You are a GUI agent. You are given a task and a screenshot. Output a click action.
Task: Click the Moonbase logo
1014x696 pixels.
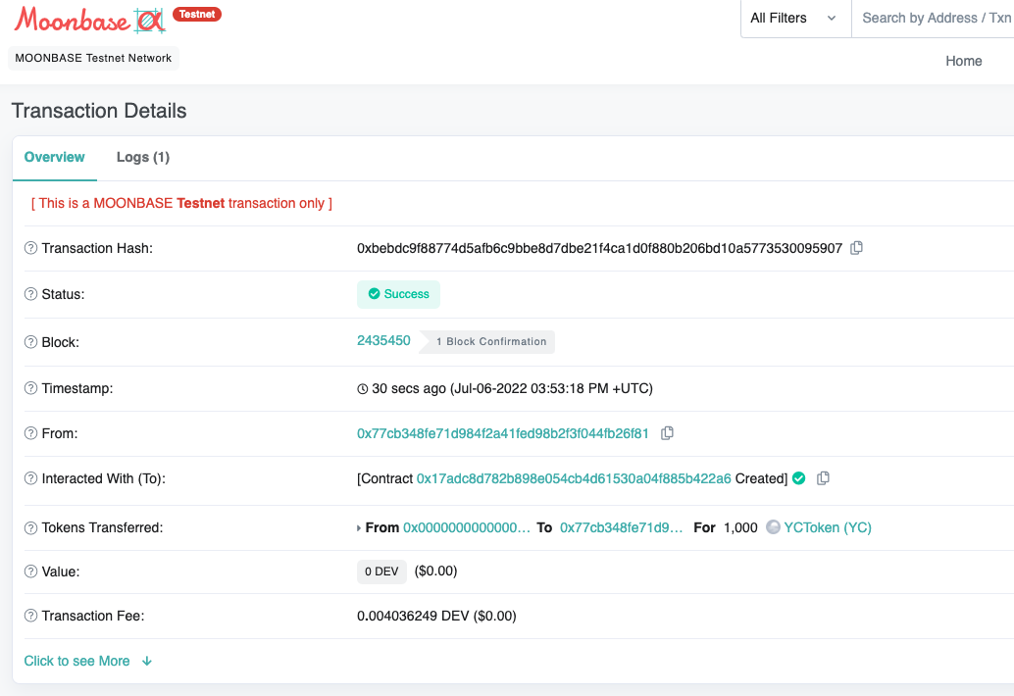(x=90, y=20)
